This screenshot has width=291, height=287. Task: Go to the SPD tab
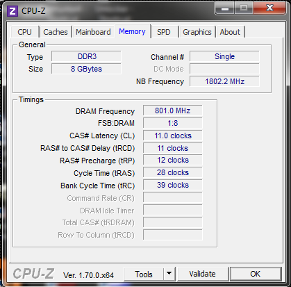(164, 32)
